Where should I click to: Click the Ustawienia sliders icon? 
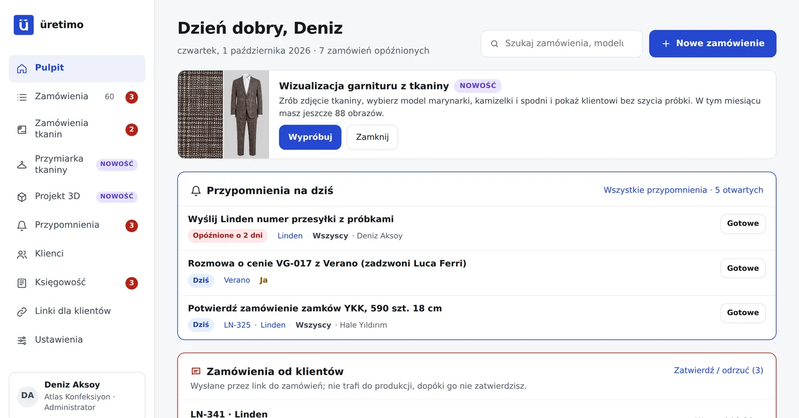coord(22,340)
